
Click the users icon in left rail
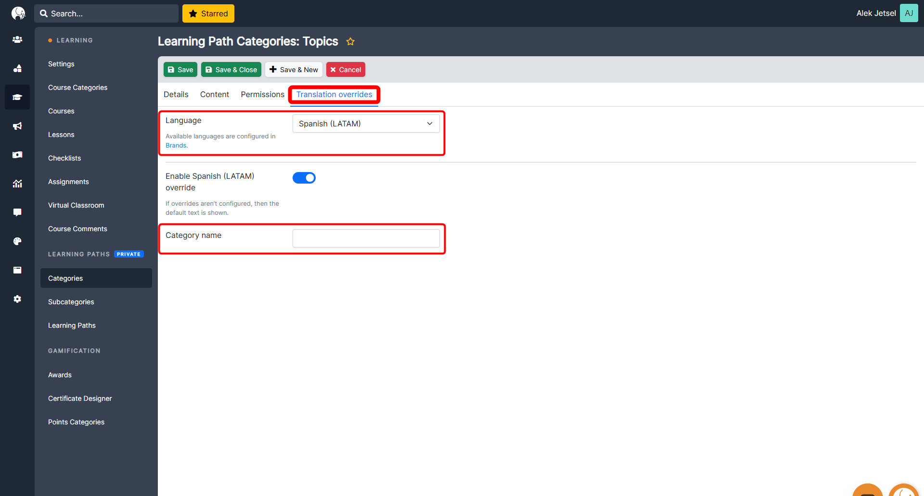[17, 39]
